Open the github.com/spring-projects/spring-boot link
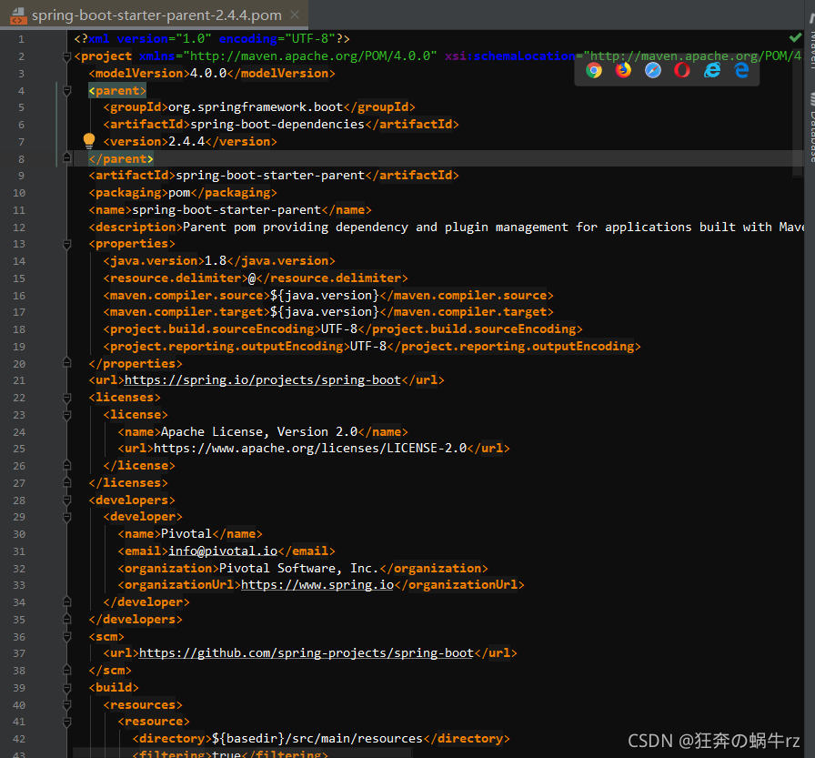815x758 pixels. [307, 653]
